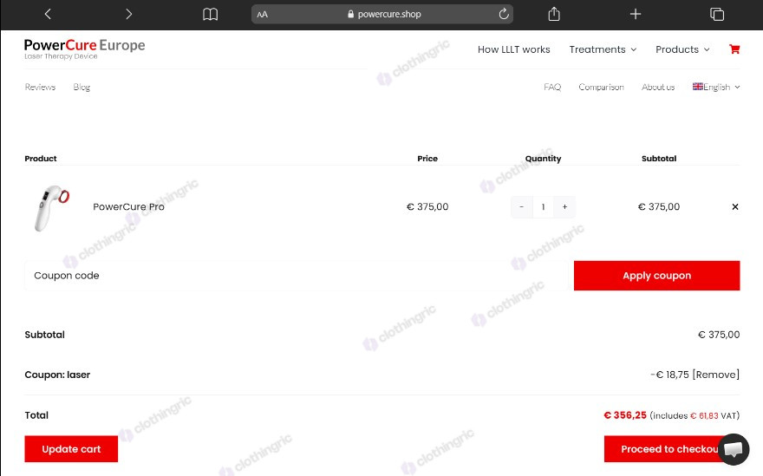This screenshot has width=763, height=476.
Task: Click the total amount € 356,25
Action: (x=625, y=415)
